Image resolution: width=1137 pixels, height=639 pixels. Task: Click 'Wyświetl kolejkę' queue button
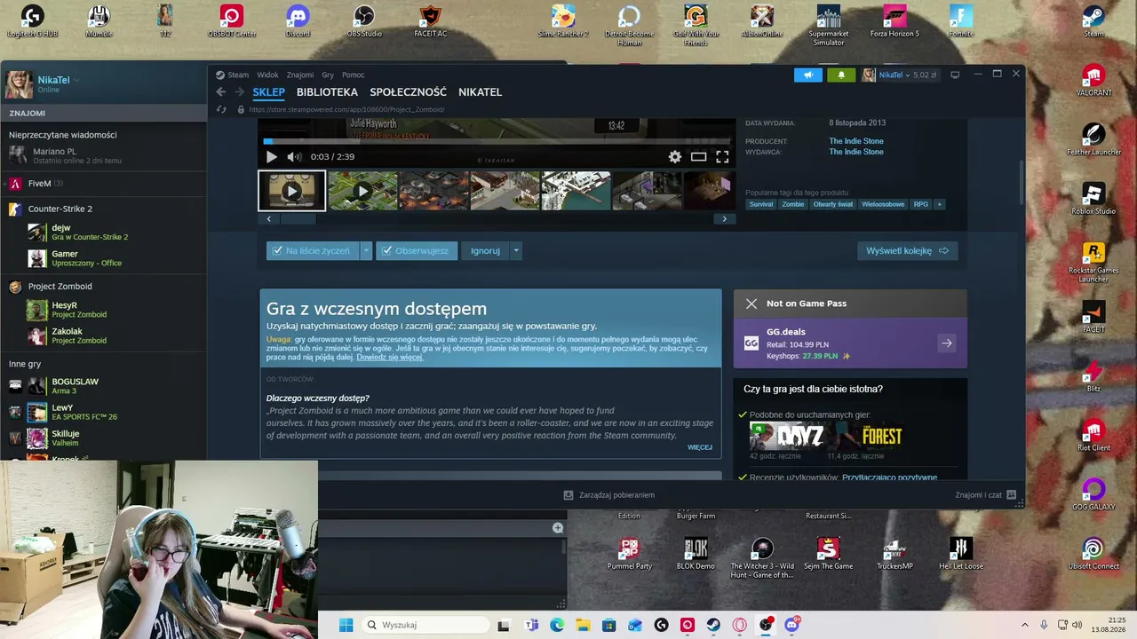[x=908, y=251]
